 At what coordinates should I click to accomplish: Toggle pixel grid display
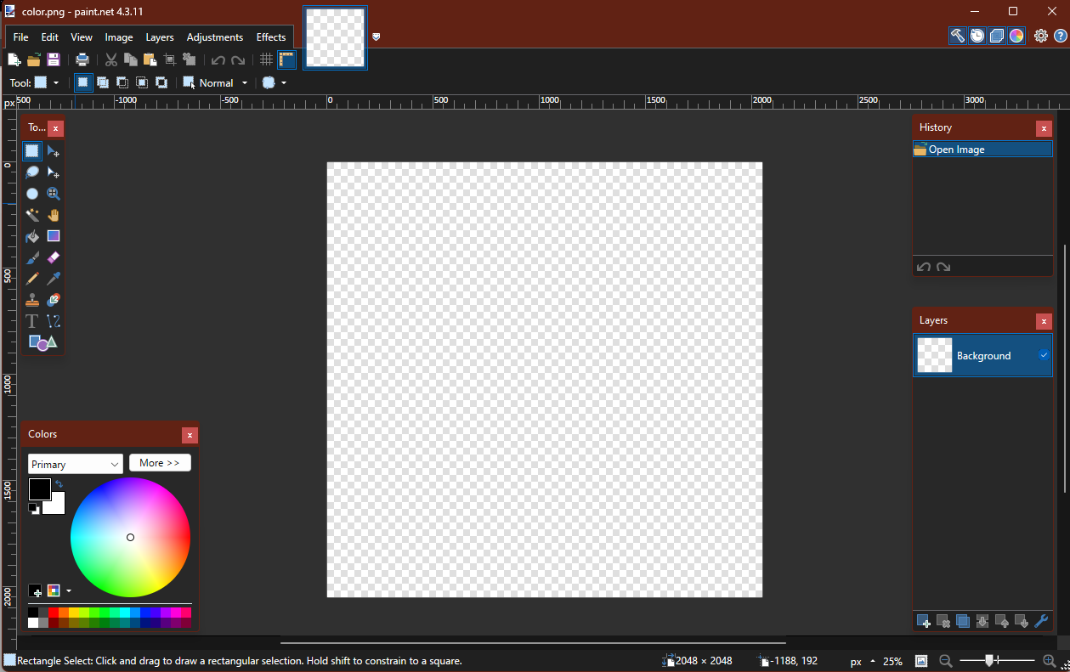click(266, 59)
